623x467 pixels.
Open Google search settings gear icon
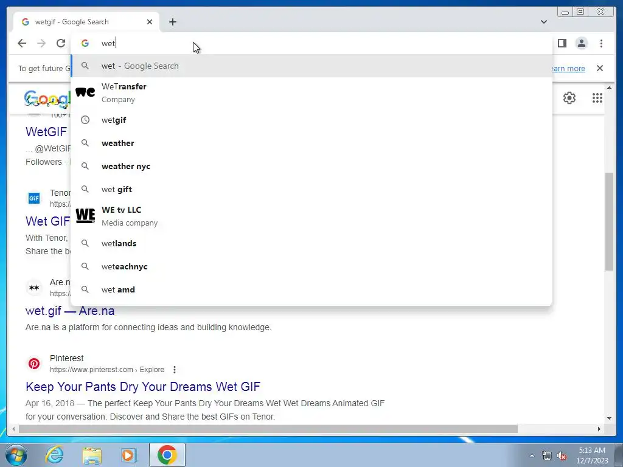click(569, 98)
